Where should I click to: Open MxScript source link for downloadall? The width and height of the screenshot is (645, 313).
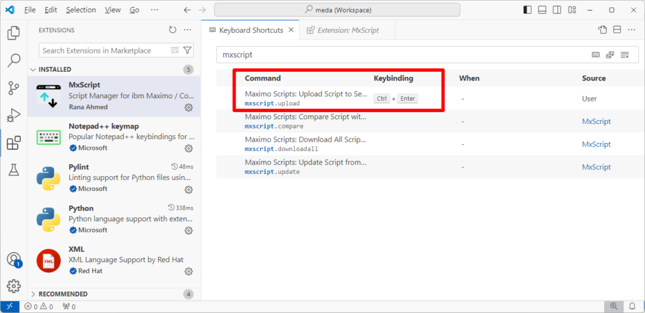pos(596,144)
